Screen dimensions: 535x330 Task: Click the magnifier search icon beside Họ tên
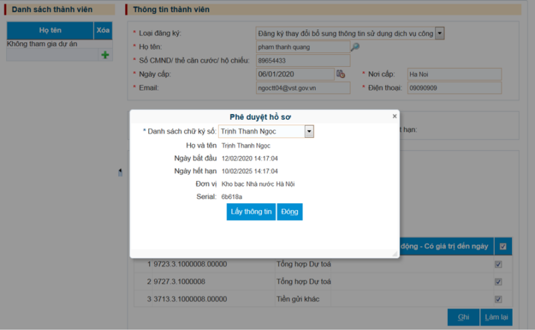point(355,47)
